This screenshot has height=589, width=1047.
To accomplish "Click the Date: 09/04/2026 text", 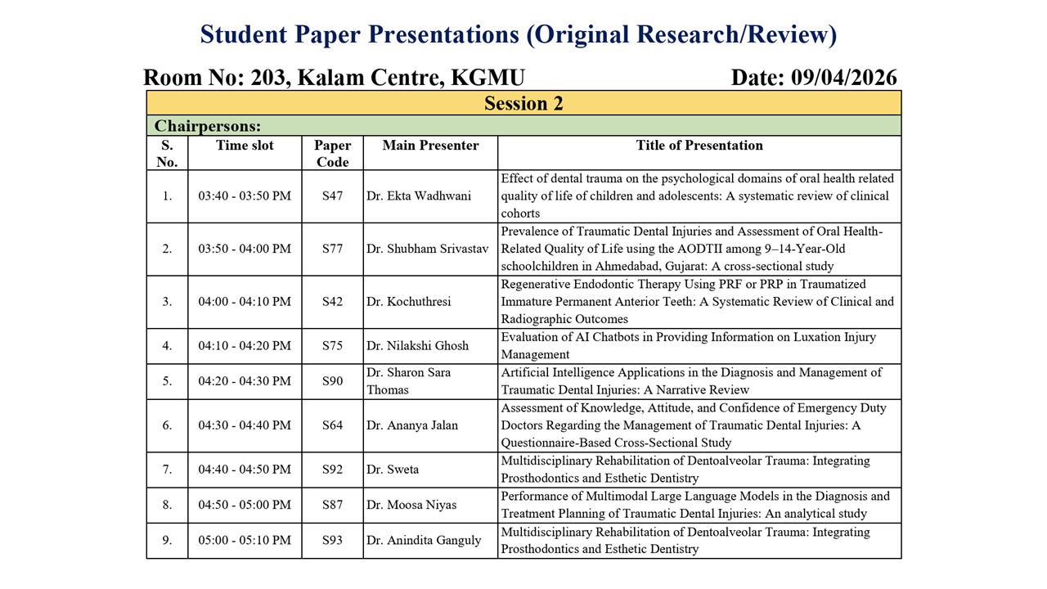I will tap(813, 78).
